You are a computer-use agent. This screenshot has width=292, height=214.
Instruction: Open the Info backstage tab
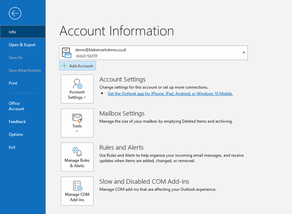(x=23, y=32)
